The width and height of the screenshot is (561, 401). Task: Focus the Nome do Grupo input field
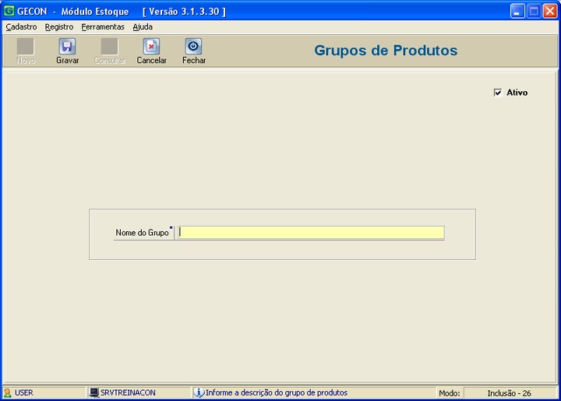point(311,233)
